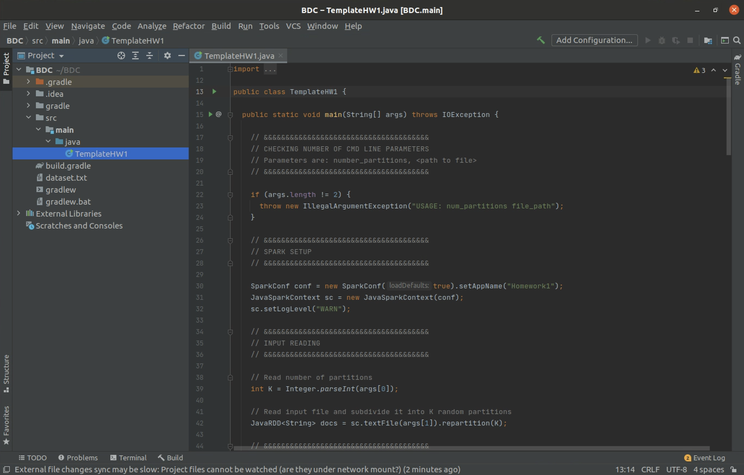Image resolution: width=744 pixels, height=475 pixels.
Task: Collapse the src folder
Action: click(x=29, y=118)
